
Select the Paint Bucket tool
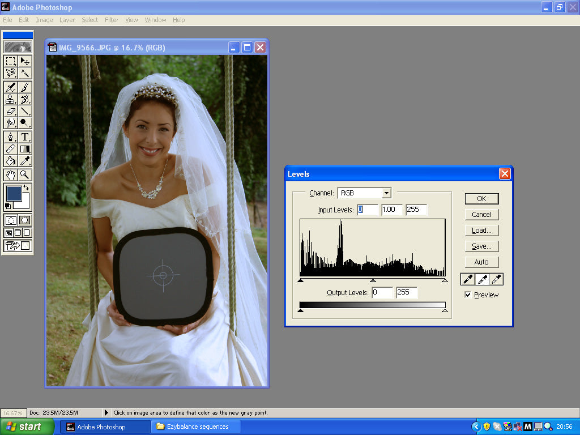(11, 160)
